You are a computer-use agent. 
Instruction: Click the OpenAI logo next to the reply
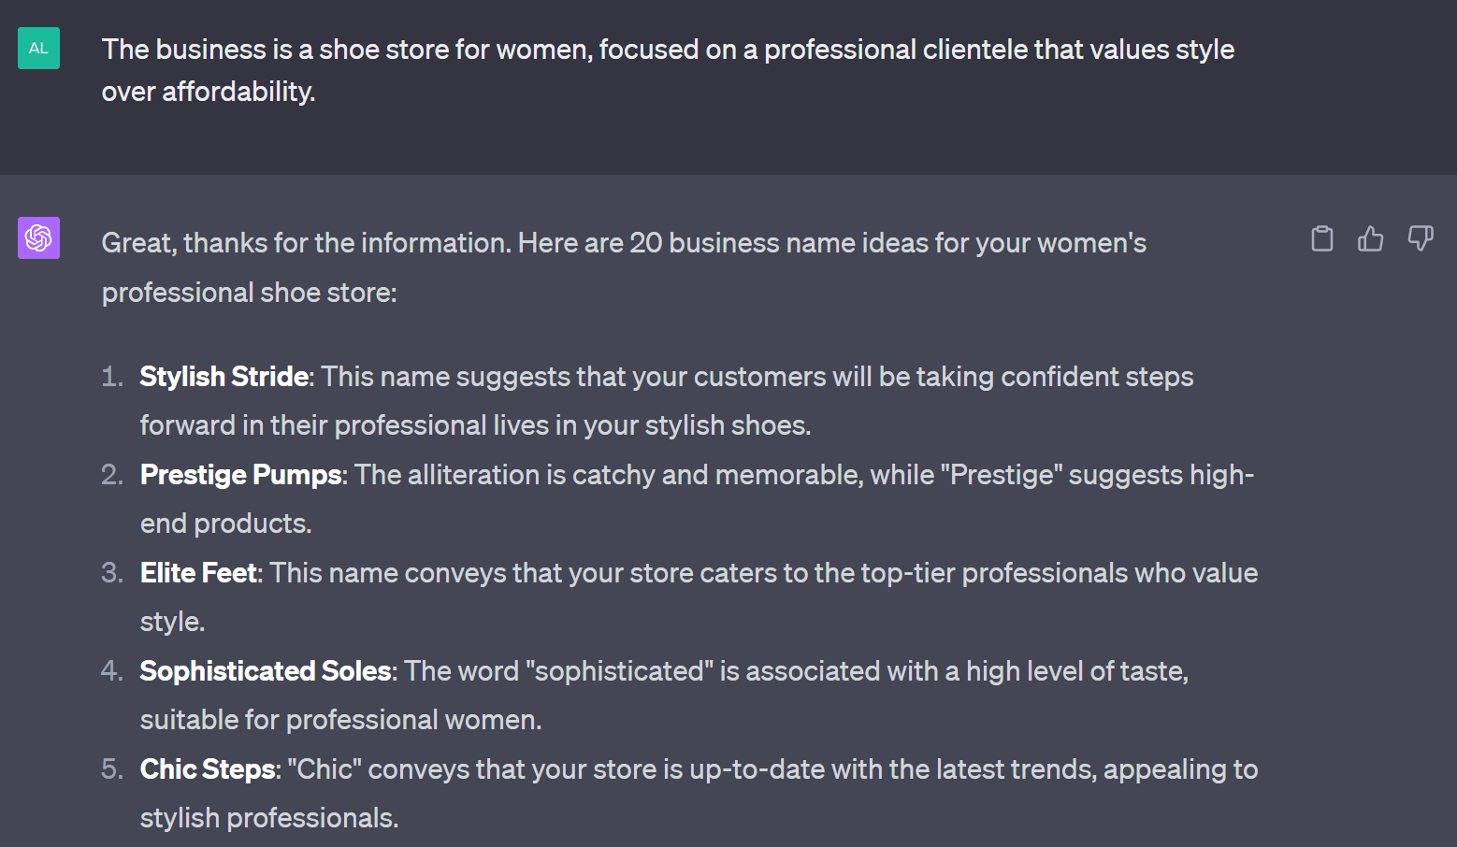tap(38, 238)
